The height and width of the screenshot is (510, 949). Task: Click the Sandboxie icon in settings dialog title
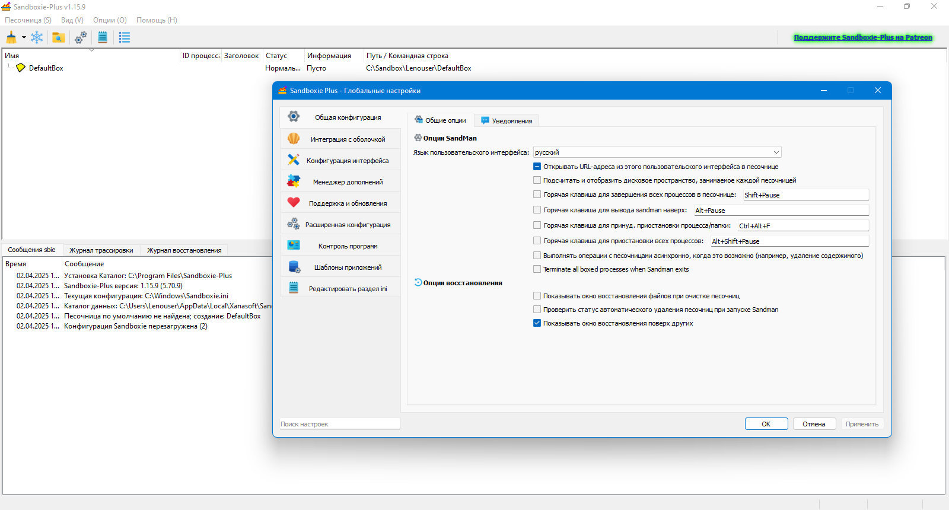pyautogui.click(x=282, y=90)
